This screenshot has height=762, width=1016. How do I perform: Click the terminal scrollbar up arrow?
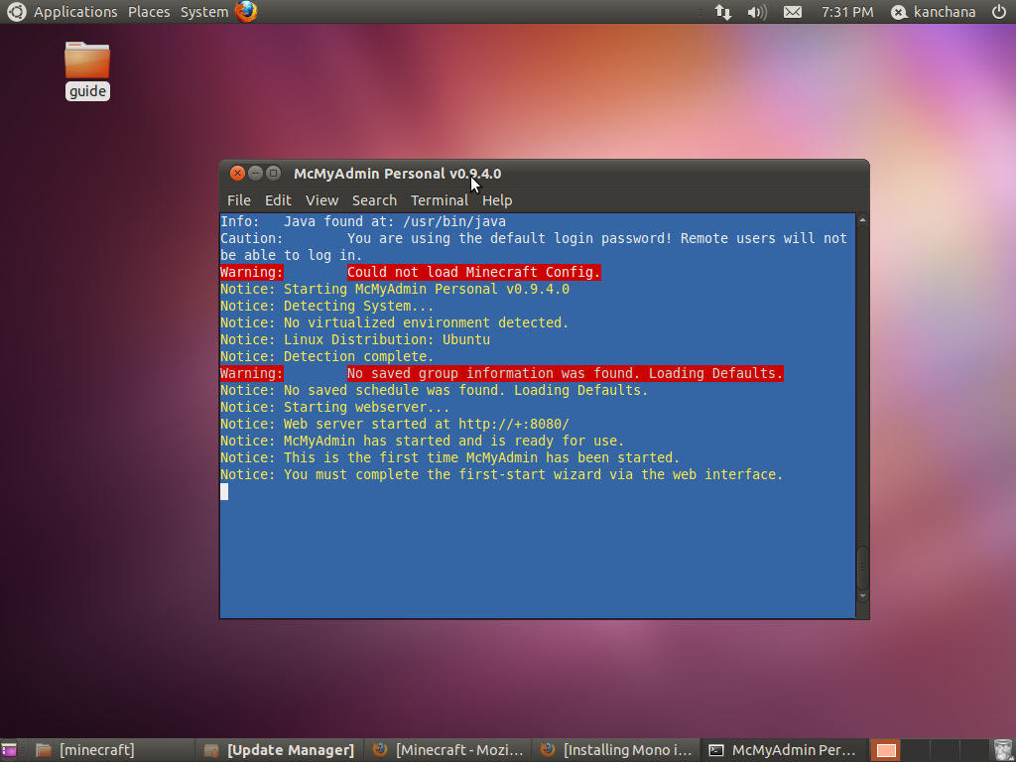tap(862, 220)
